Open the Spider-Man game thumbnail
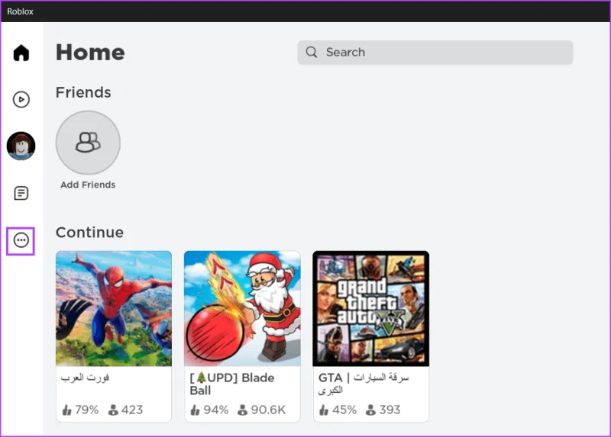This screenshot has width=611, height=437. (x=114, y=309)
